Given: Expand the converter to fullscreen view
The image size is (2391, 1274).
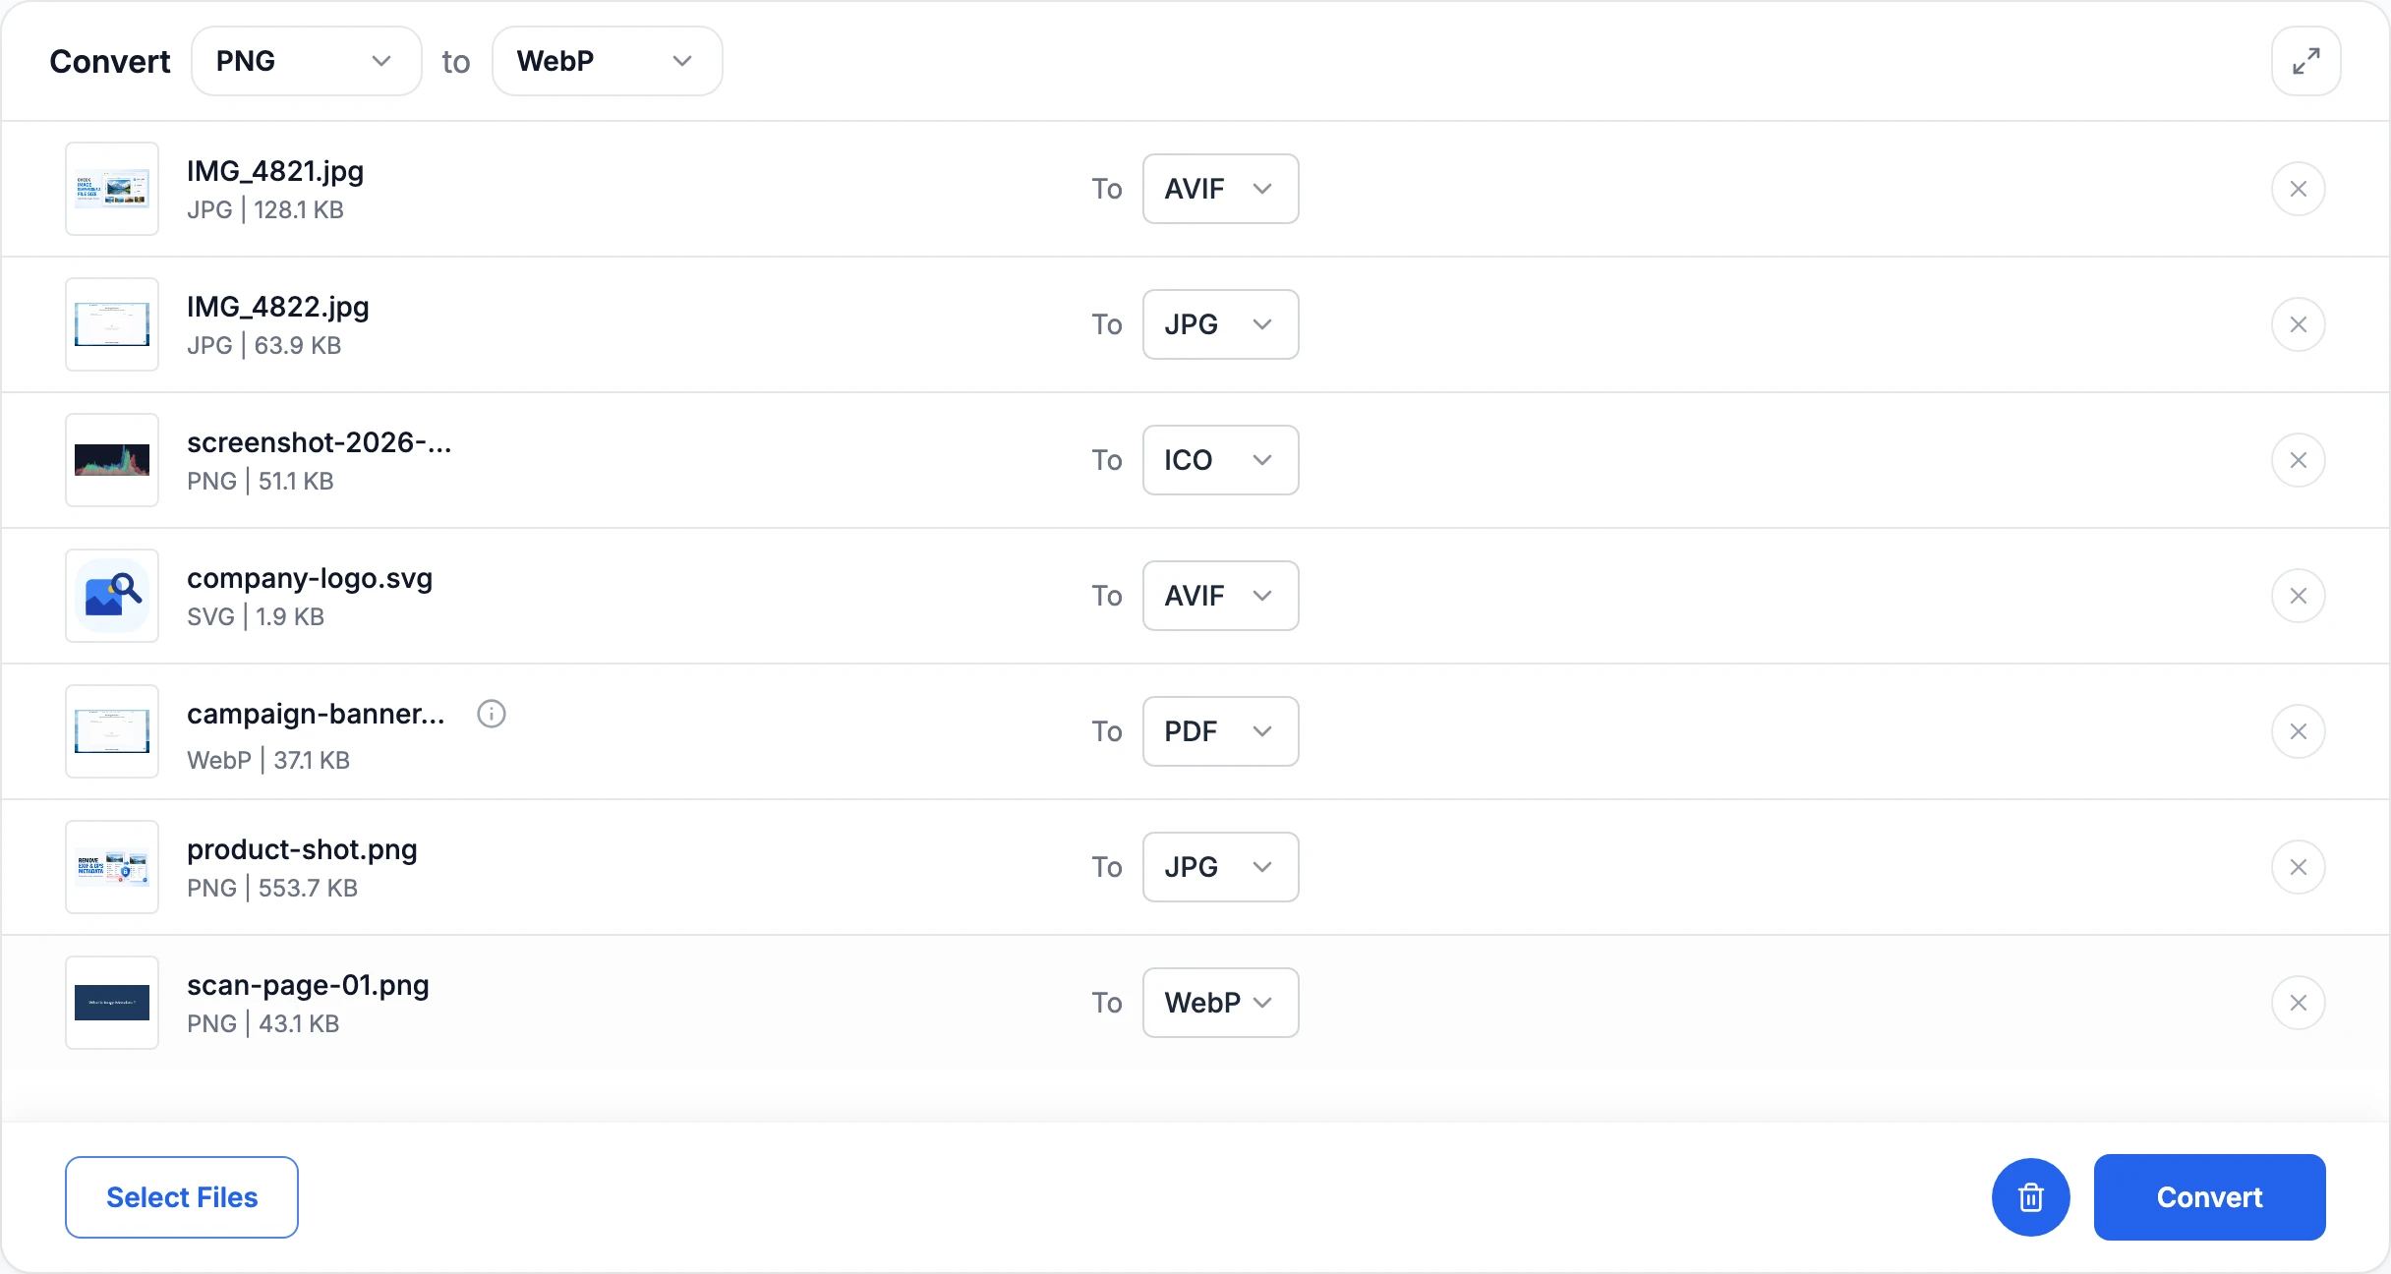Looking at the screenshot, I should pyautogui.click(x=2305, y=61).
